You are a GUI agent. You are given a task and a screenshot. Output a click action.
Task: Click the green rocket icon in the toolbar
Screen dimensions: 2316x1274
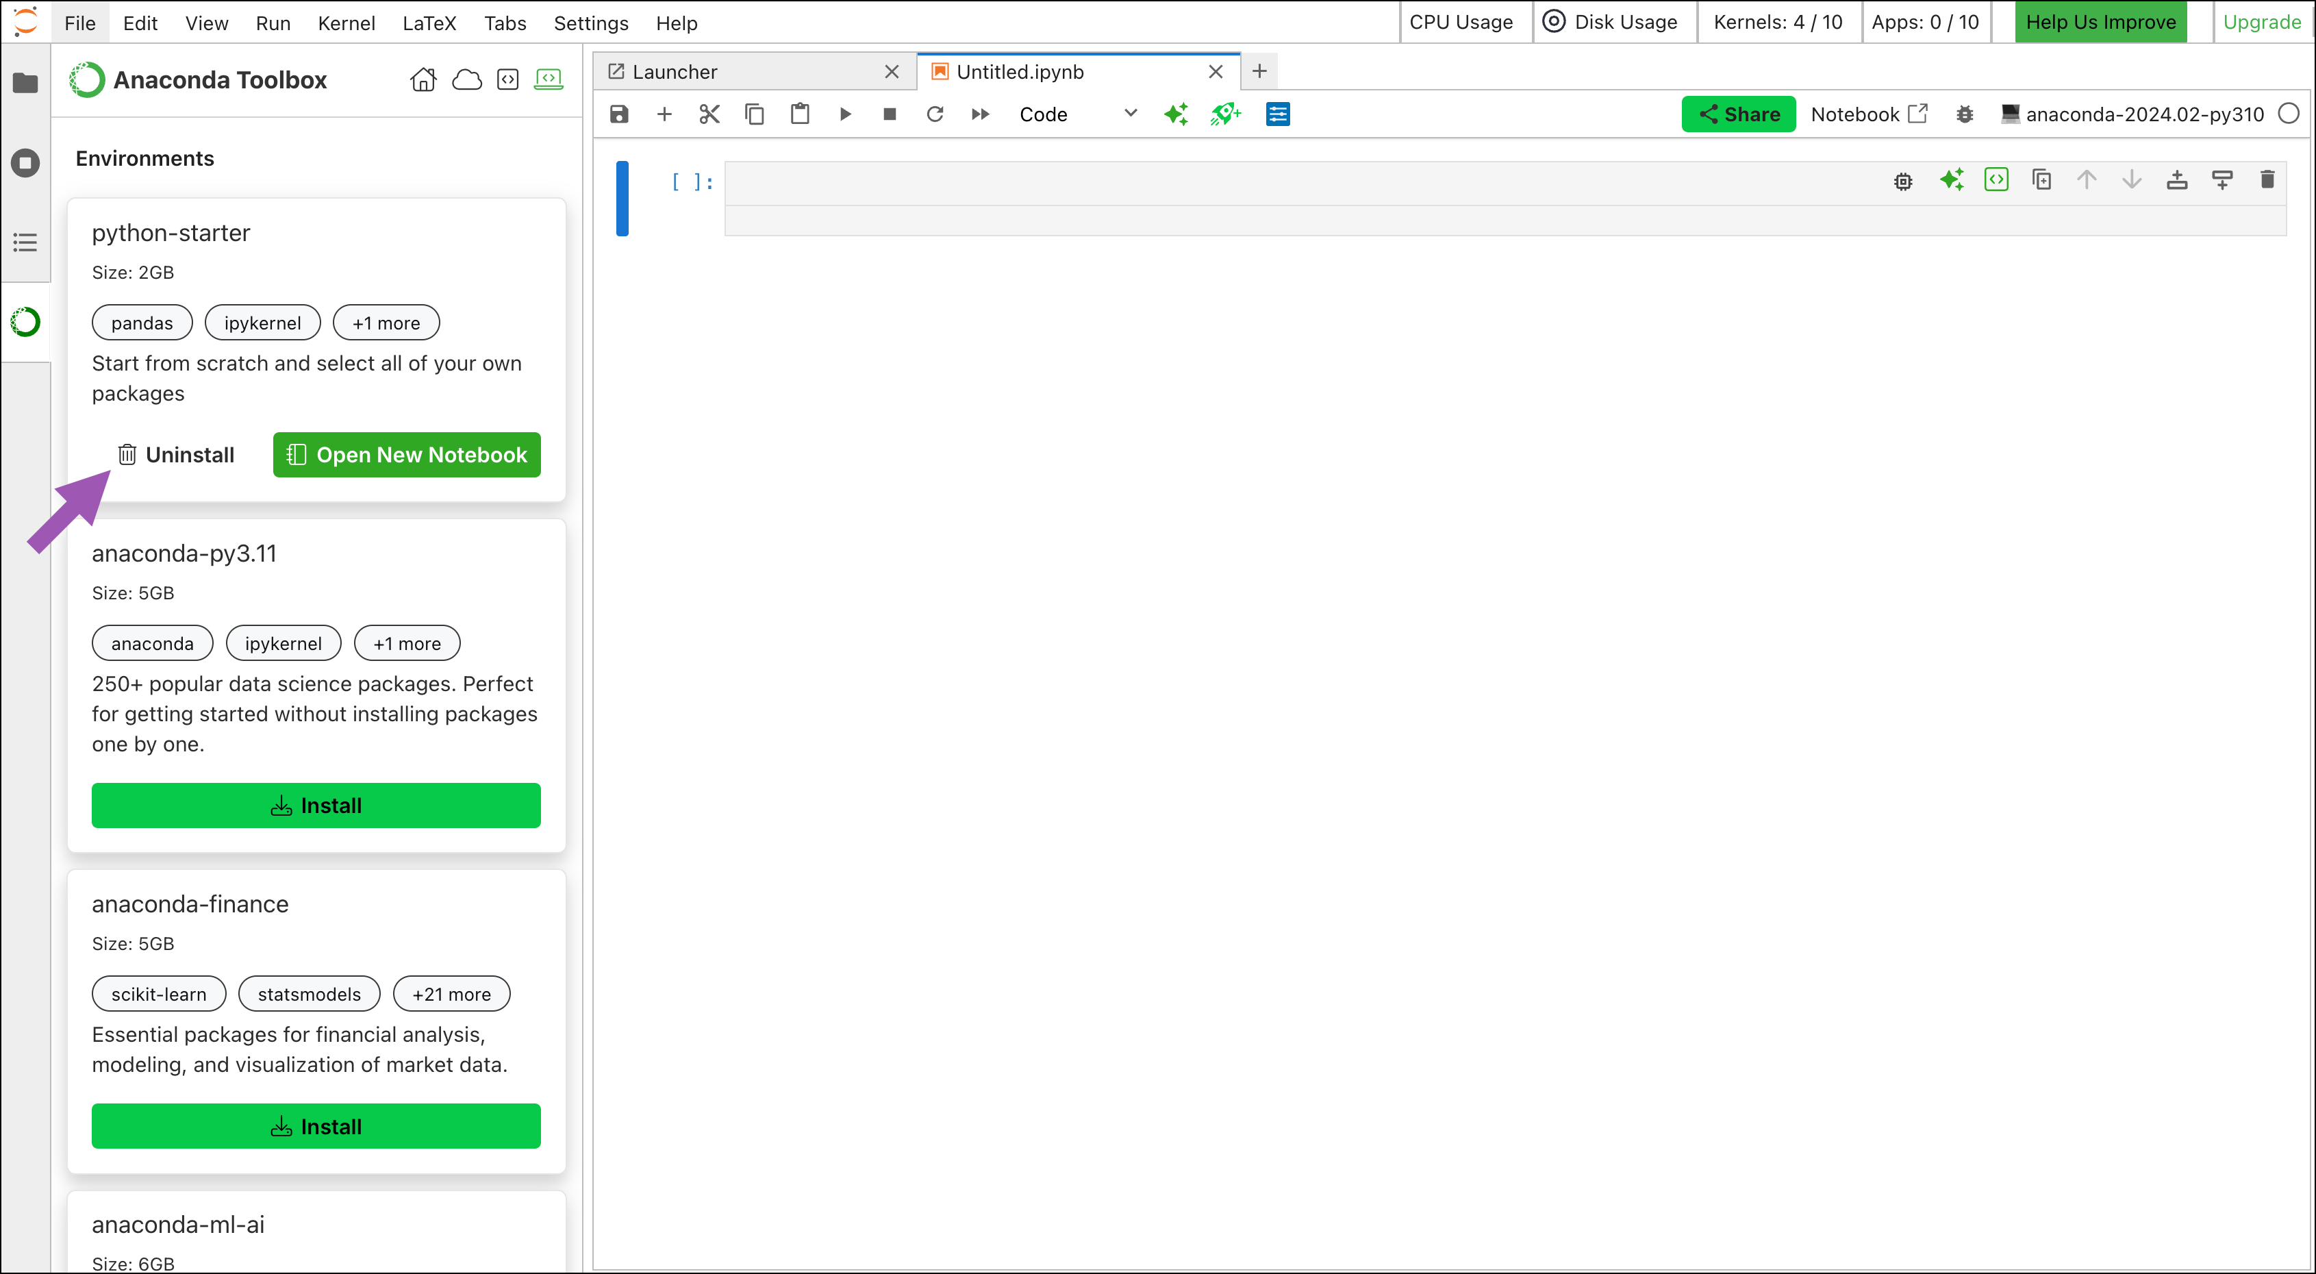pos(1225,114)
